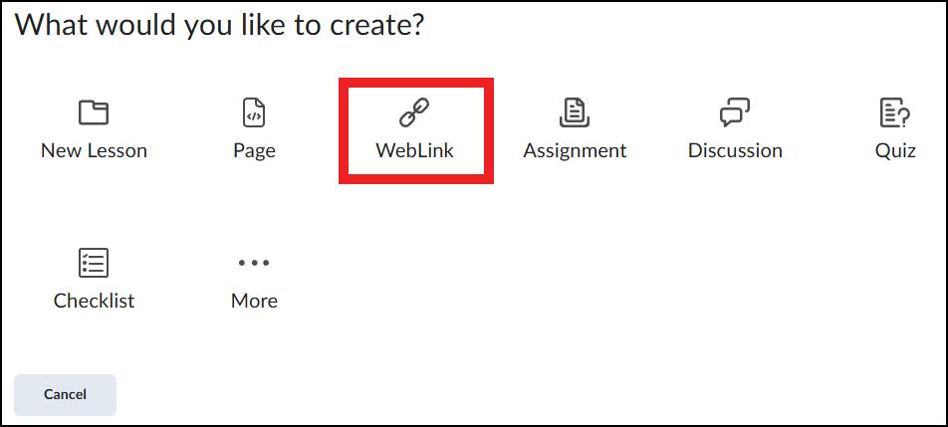Click the "New Lesson" text label
The image size is (948, 427).
(x=94, y=149)
